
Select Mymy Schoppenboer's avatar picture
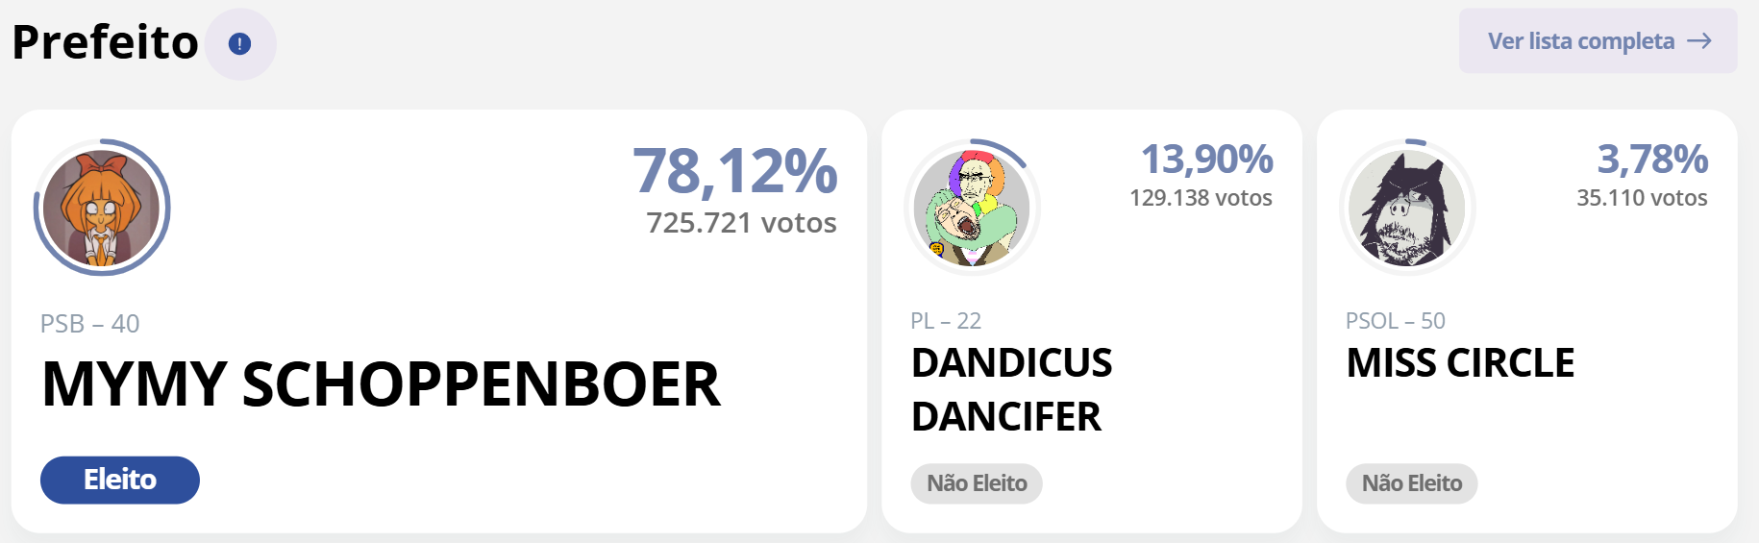[x=102, y=208]
